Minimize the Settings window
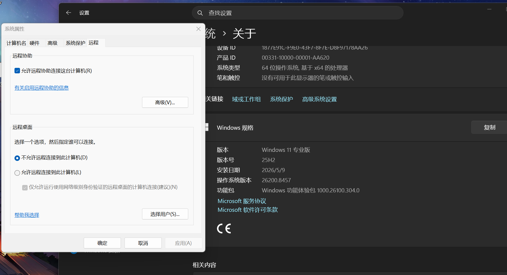Viewport: 507px width, 275px height. tap(489, 9)
